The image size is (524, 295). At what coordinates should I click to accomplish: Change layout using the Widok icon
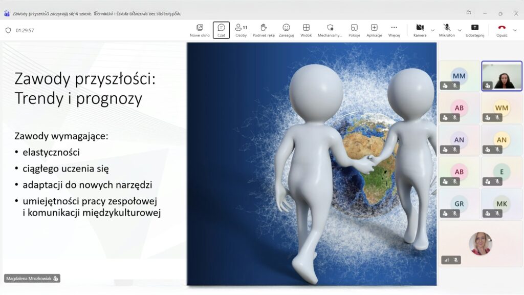pos(306,30)
